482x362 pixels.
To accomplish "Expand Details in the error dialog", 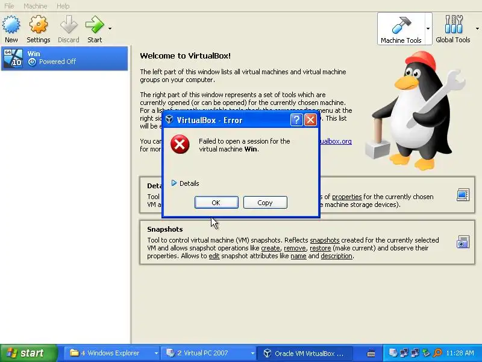I will tap(186, 183).
